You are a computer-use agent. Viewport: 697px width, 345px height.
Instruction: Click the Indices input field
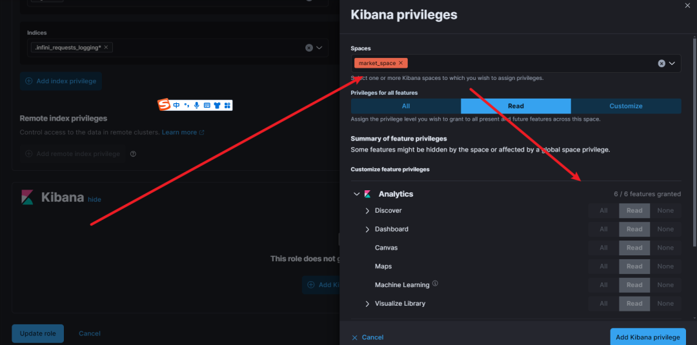pos(178,48)
